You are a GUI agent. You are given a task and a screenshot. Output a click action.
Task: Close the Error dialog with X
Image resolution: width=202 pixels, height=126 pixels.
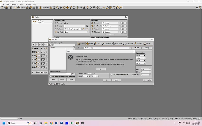134,52
